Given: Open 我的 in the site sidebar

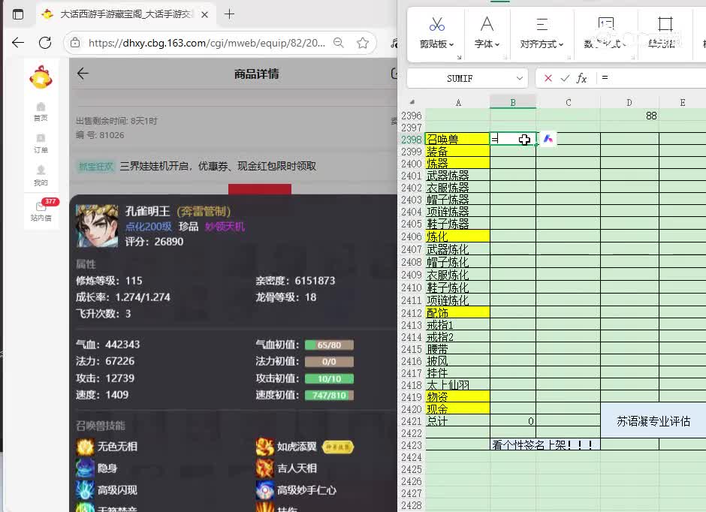Looking at the screenshot, I should click(41, 176).
